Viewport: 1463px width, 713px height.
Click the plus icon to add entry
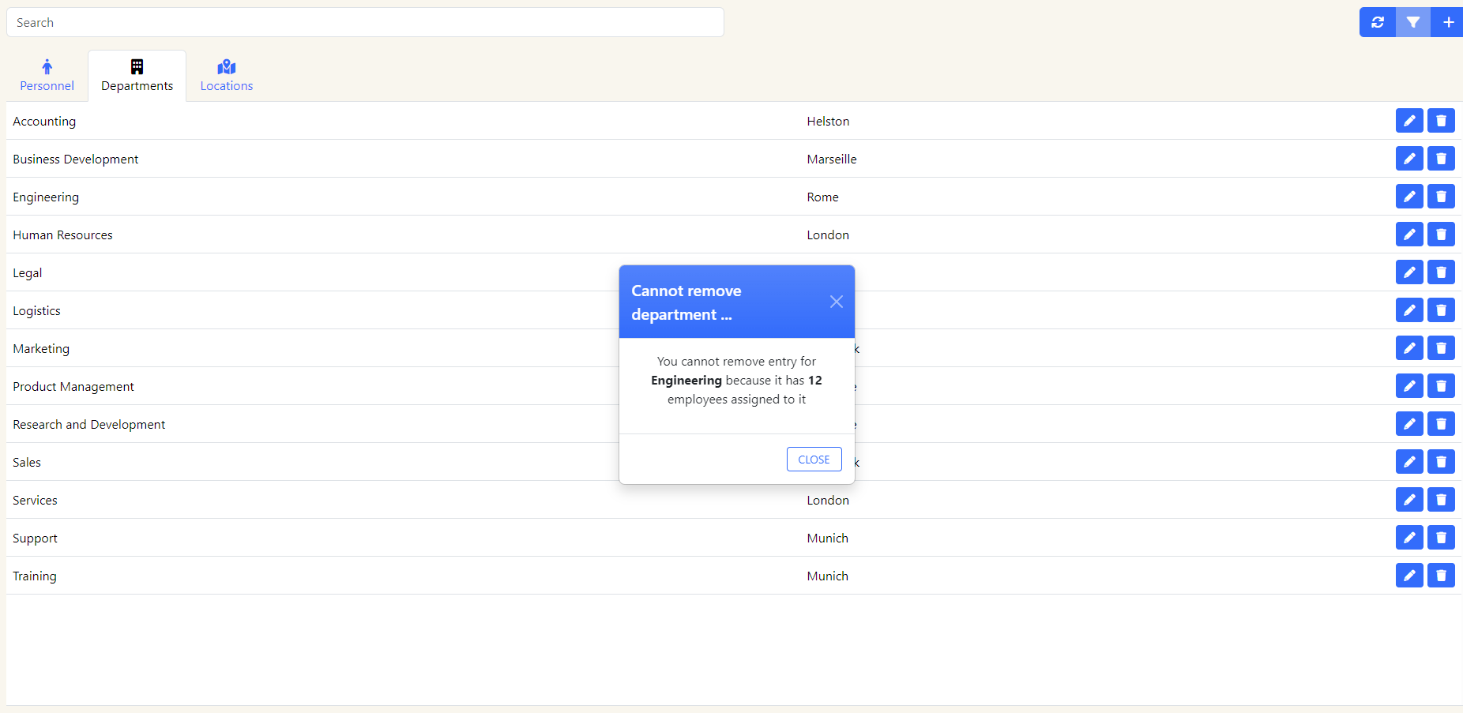(1448, 22)
